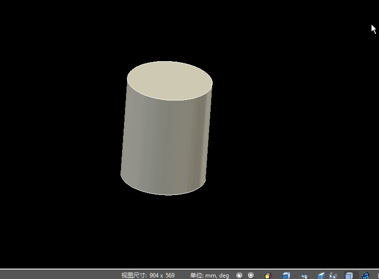Click the eyeglasses visibility icon

tap(333, 275)
